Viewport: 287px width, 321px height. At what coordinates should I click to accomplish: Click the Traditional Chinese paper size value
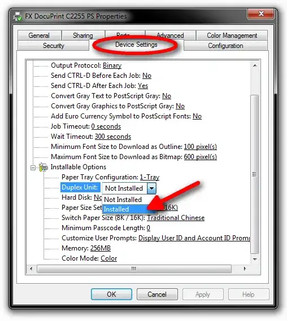(176, 218)
